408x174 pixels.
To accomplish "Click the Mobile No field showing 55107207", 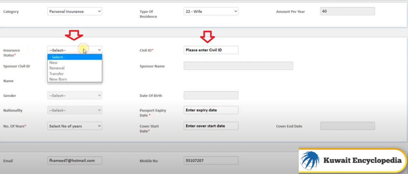I will pos(211,160).
